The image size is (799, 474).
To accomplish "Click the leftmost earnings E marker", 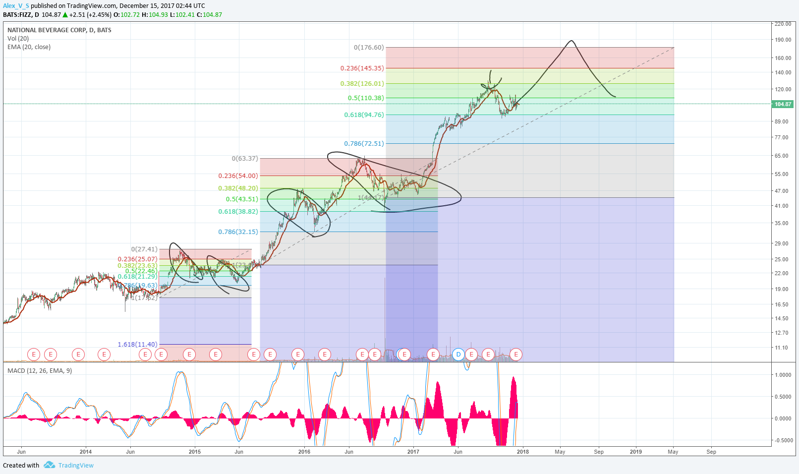I will pos(34,354).
